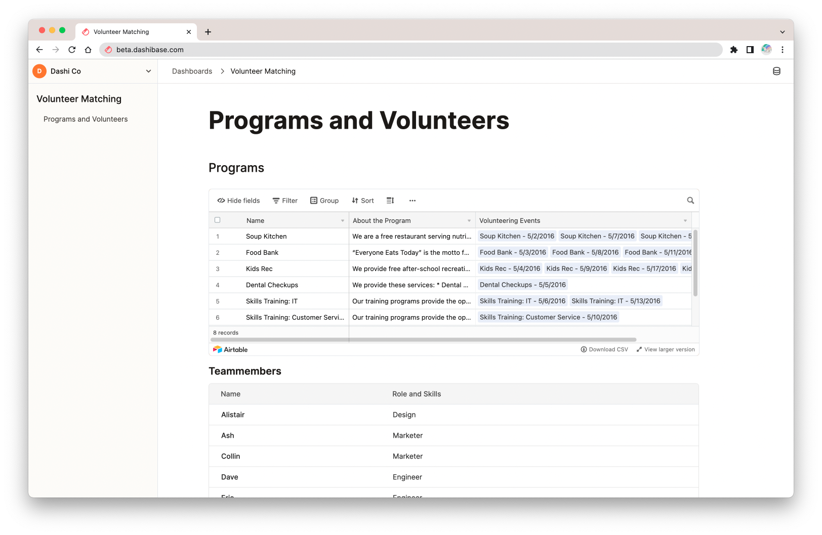
Task: Click Skills Training: IT - 5/13/2016 tag
Action: pyautogui.click(x=615, y=301)
